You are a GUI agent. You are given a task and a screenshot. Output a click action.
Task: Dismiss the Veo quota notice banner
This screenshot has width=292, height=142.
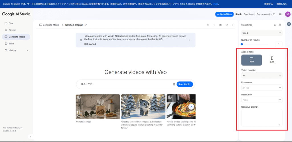pyautogui.click(x=190, y=40)
